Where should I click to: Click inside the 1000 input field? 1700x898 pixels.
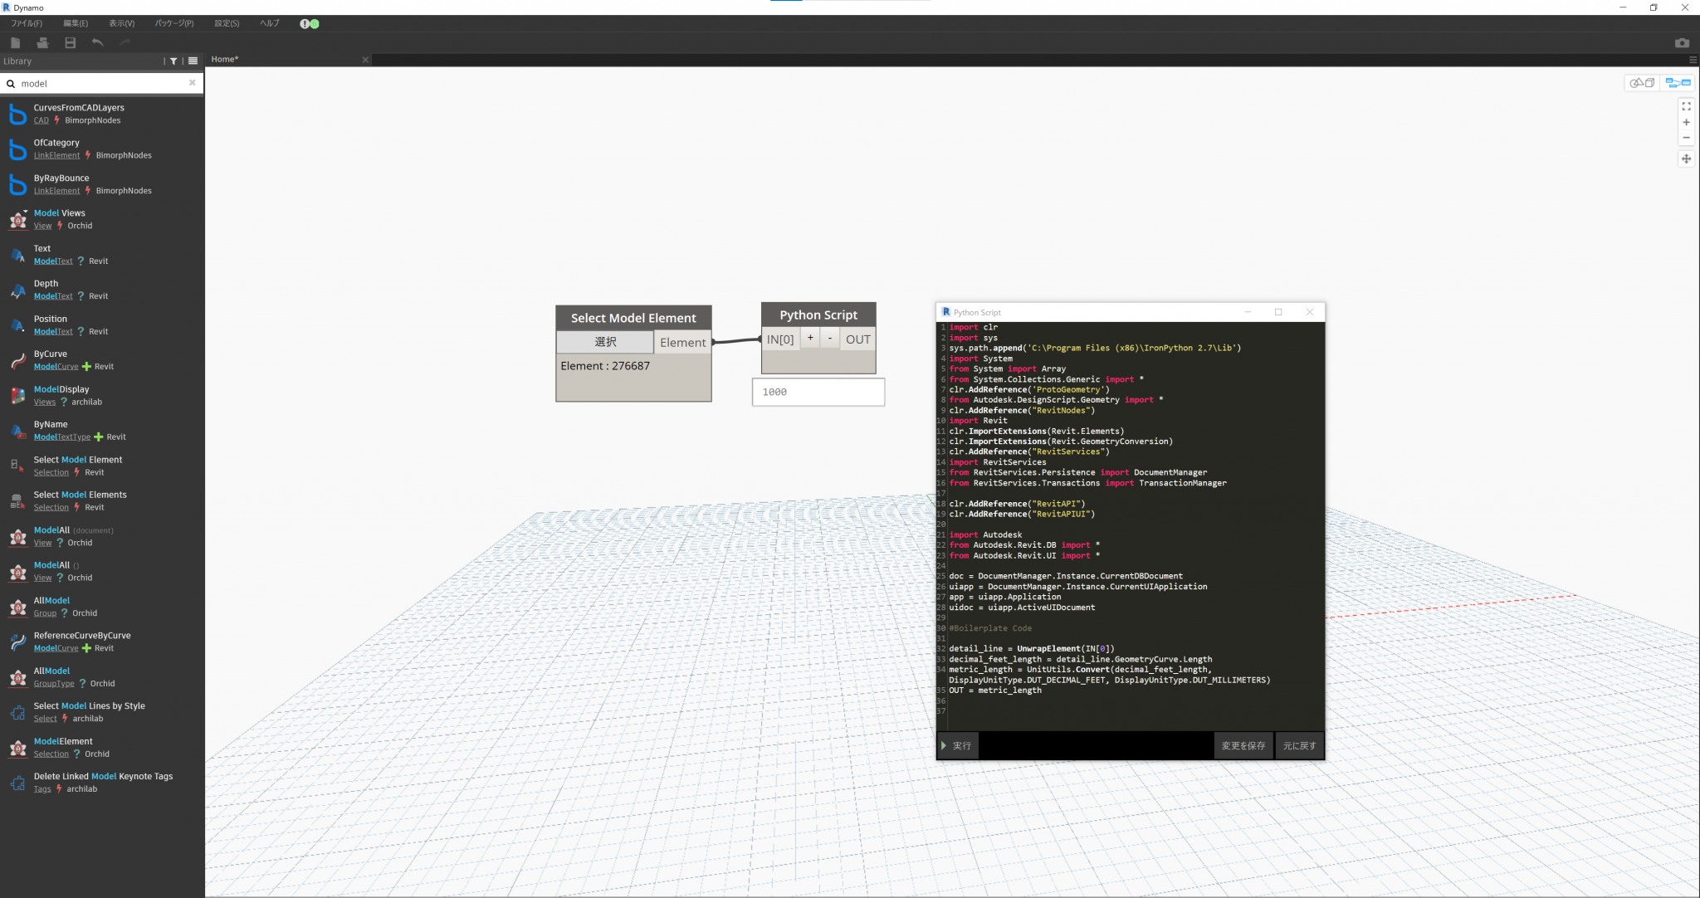pos(818,392)
